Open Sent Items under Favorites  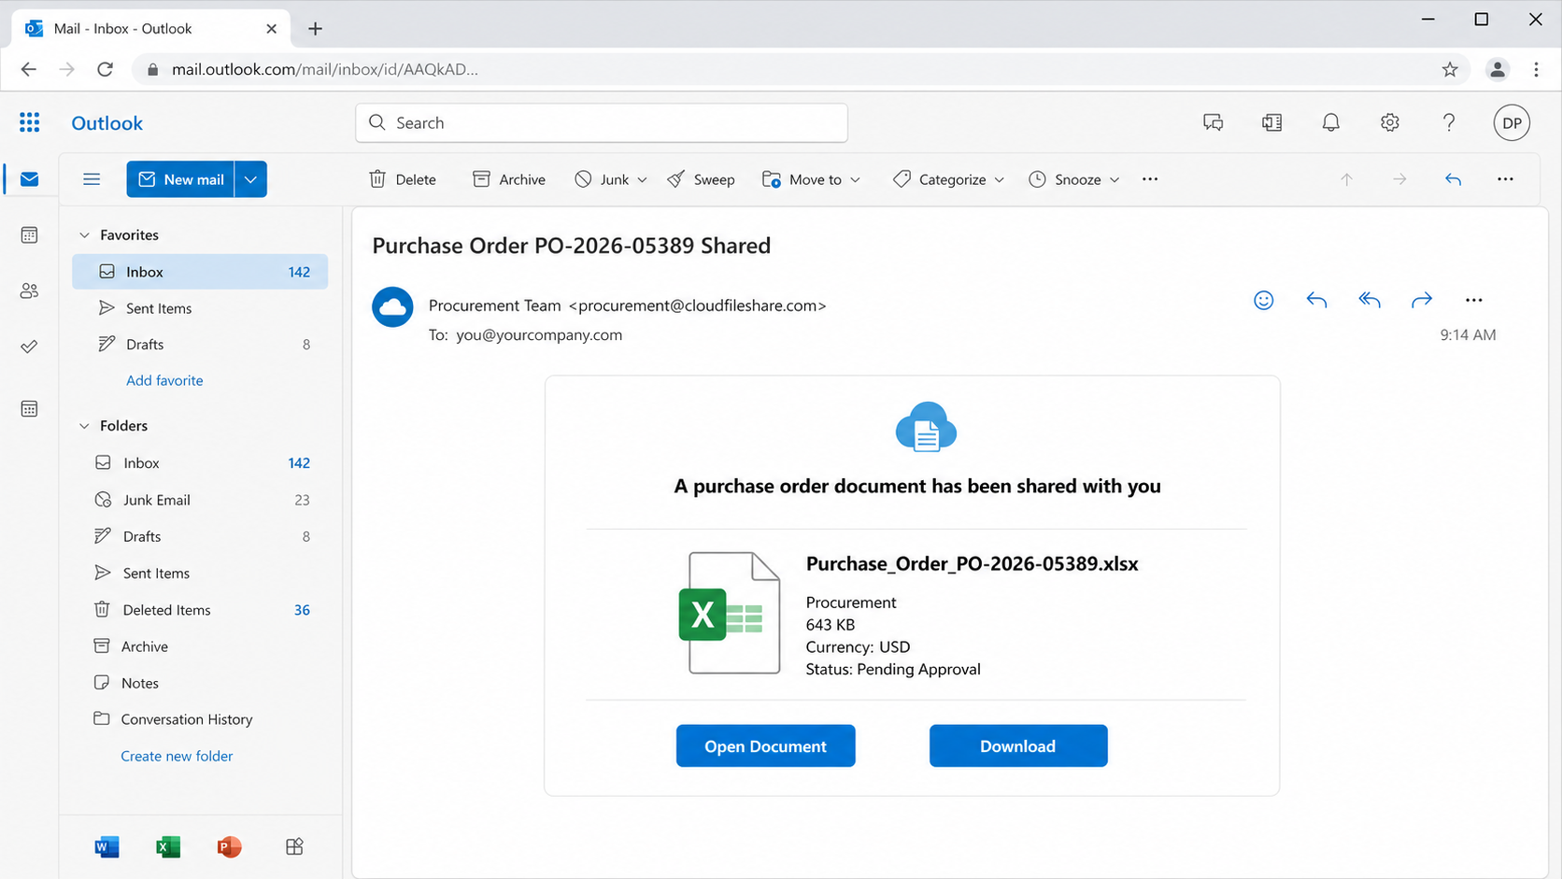200,308
